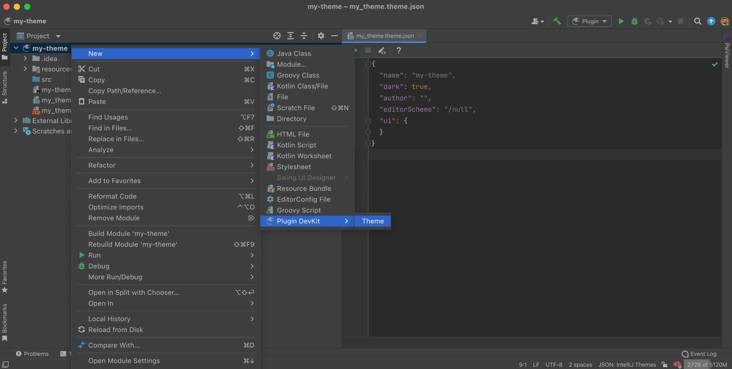This screenshot has width=732, height=369.
Task: Open Project panel settings gear icon
Action: click(321, 36)
